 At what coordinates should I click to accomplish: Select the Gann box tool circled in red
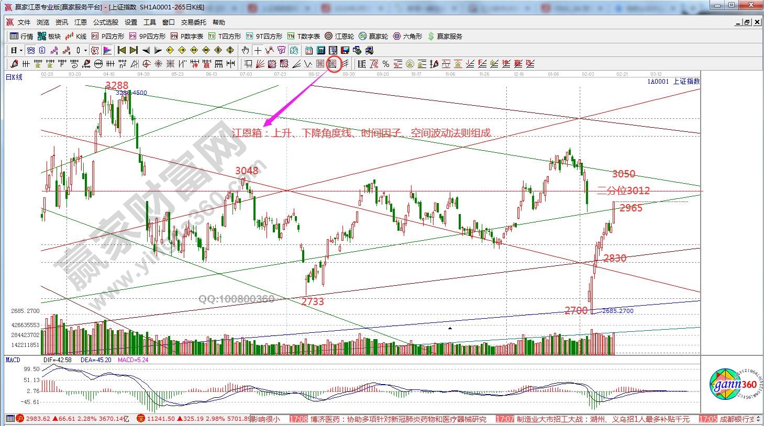(333, 64)
